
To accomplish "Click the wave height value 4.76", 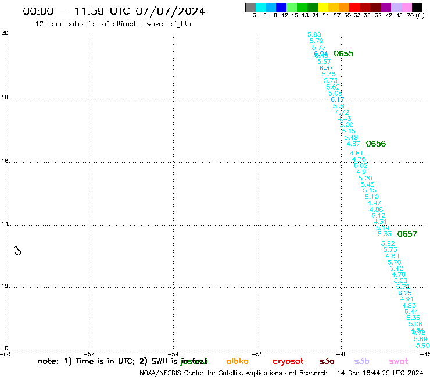I will [359, 159].
